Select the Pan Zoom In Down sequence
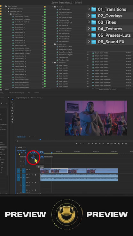Image resolution: width=133 pixels, height=236 pixels. coord(64,10)
